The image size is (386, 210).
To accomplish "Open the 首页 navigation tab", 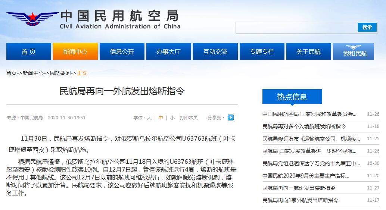I will pos(29,51).
